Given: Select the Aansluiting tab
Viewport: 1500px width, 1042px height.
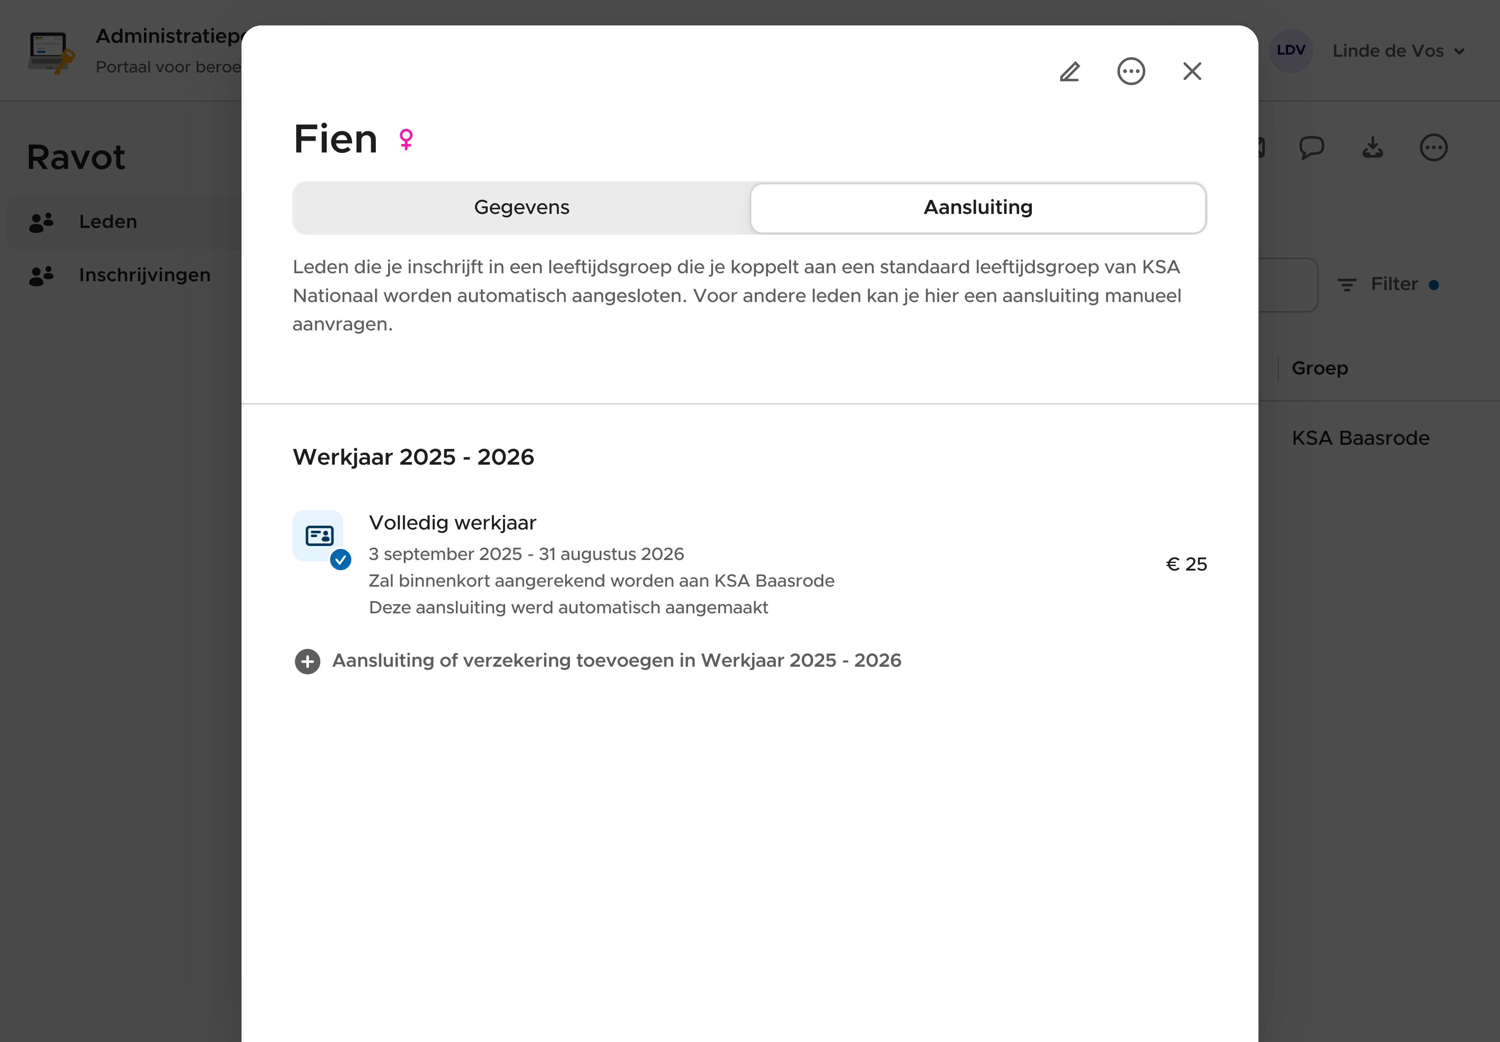Looking at the screenshot, I should click(977, 208).
